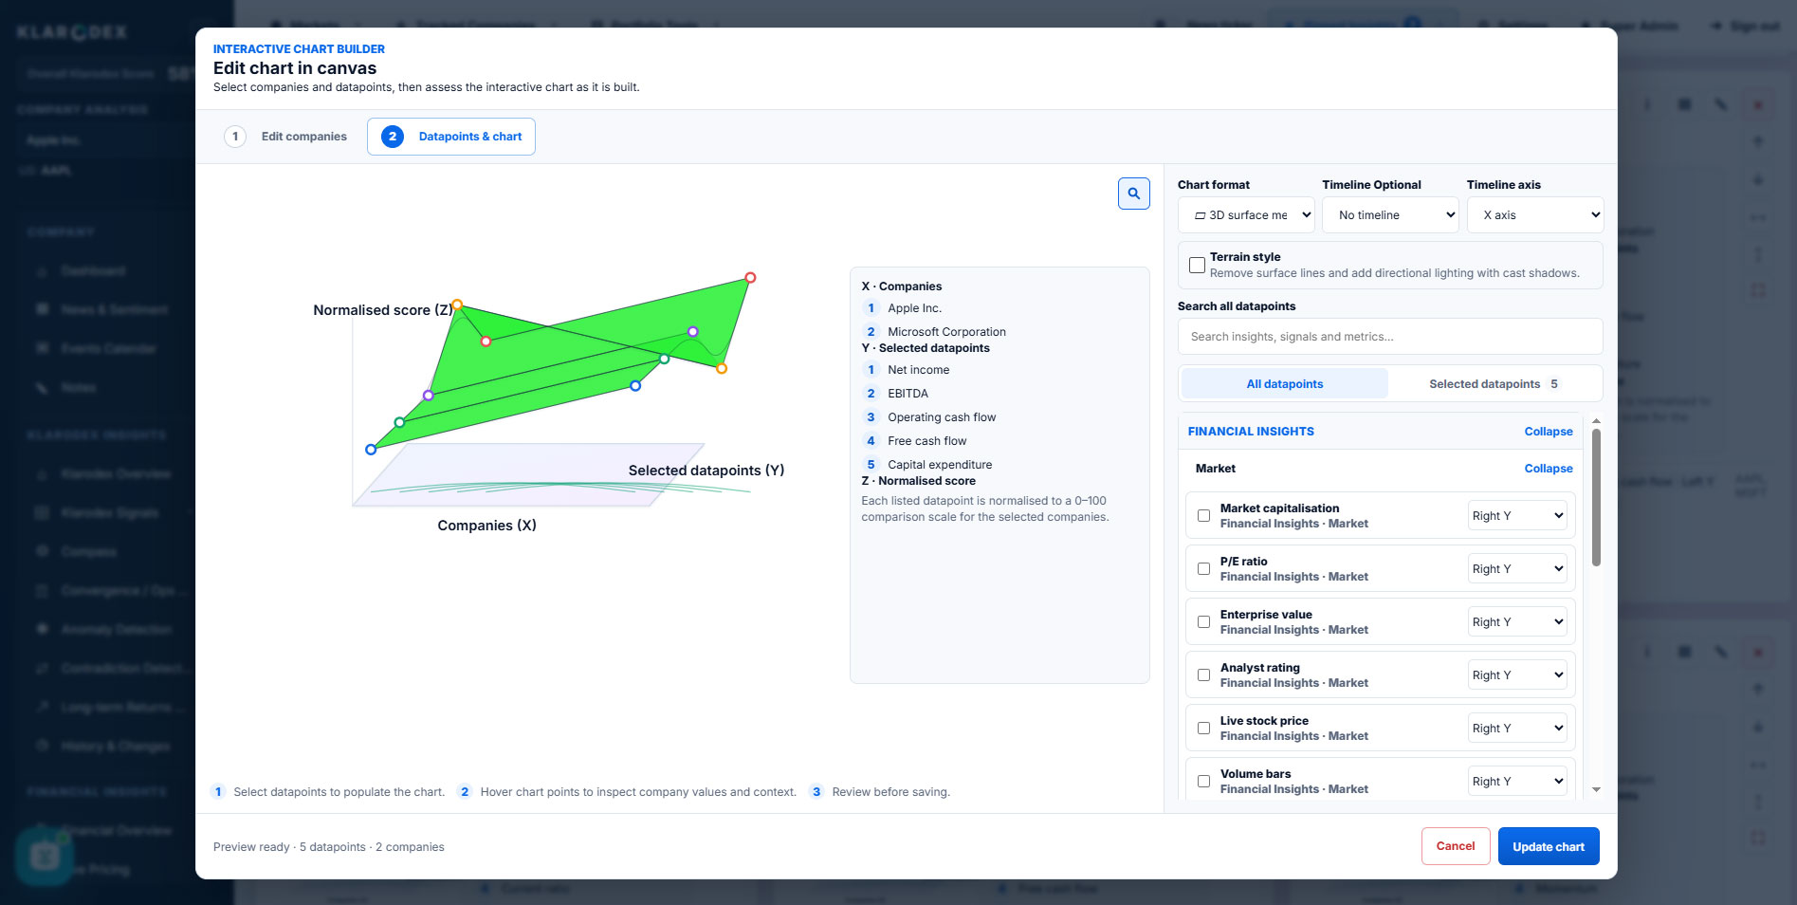Collapse the Financial Insights section
This screenshot has width=1797, height=905.
tap(1549, 432)
